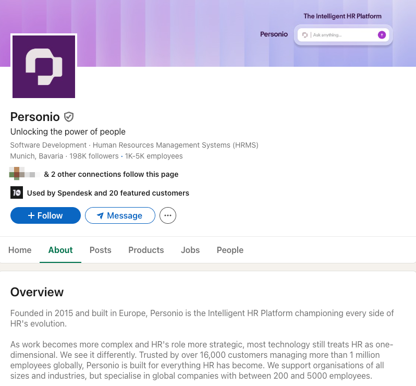Switch to the Home tab
Screen dimensions: 416x386
[20, 250]
